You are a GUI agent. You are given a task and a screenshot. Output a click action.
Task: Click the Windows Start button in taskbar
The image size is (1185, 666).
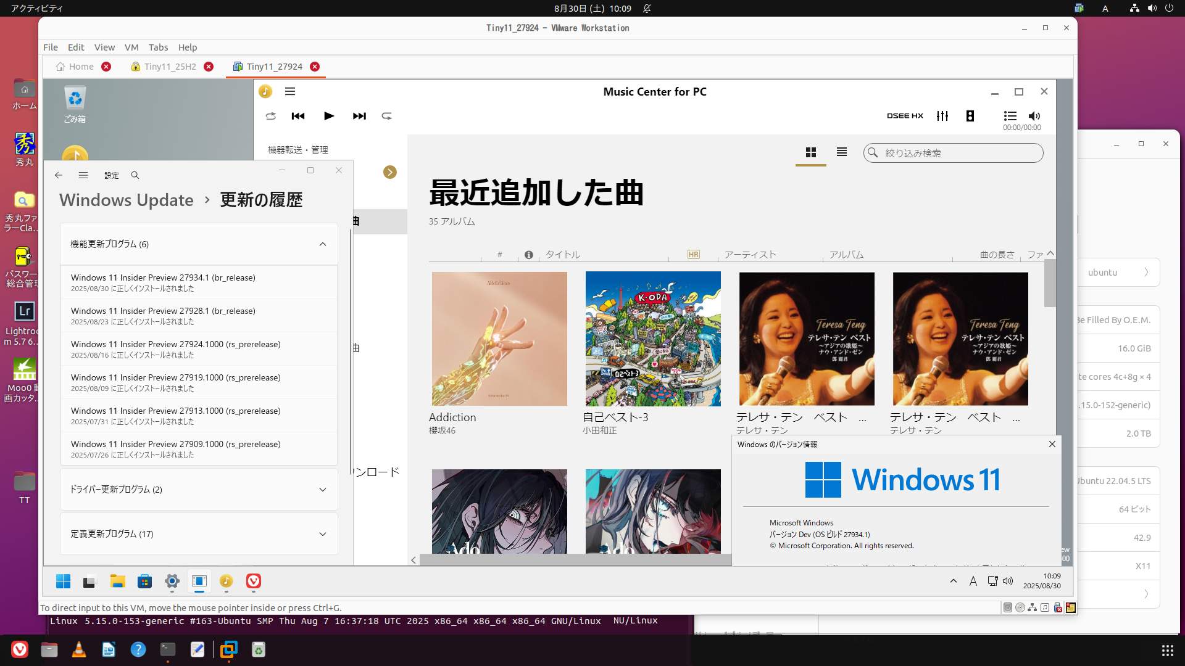tap(63, 581)
